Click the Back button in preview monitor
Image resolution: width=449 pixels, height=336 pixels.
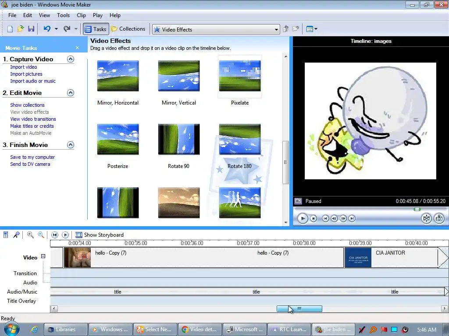(325, 219)
